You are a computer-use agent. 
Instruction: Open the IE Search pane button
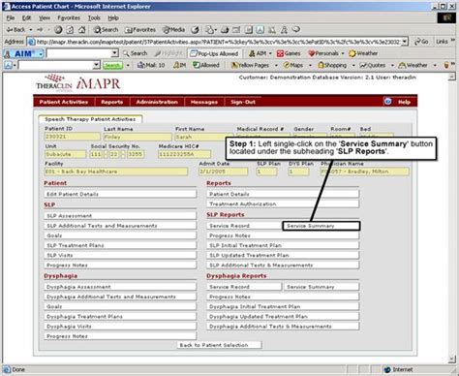tap(106, 30)
